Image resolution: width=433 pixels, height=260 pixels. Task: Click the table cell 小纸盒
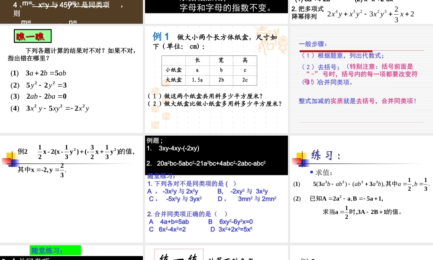point(174,70)
